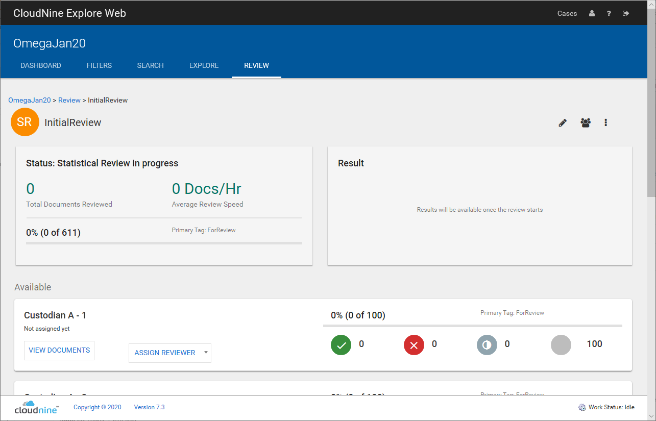Select the Review tab
Image resolution: width=656 pixels, height=421 pixels.
(x=256, y=65)
